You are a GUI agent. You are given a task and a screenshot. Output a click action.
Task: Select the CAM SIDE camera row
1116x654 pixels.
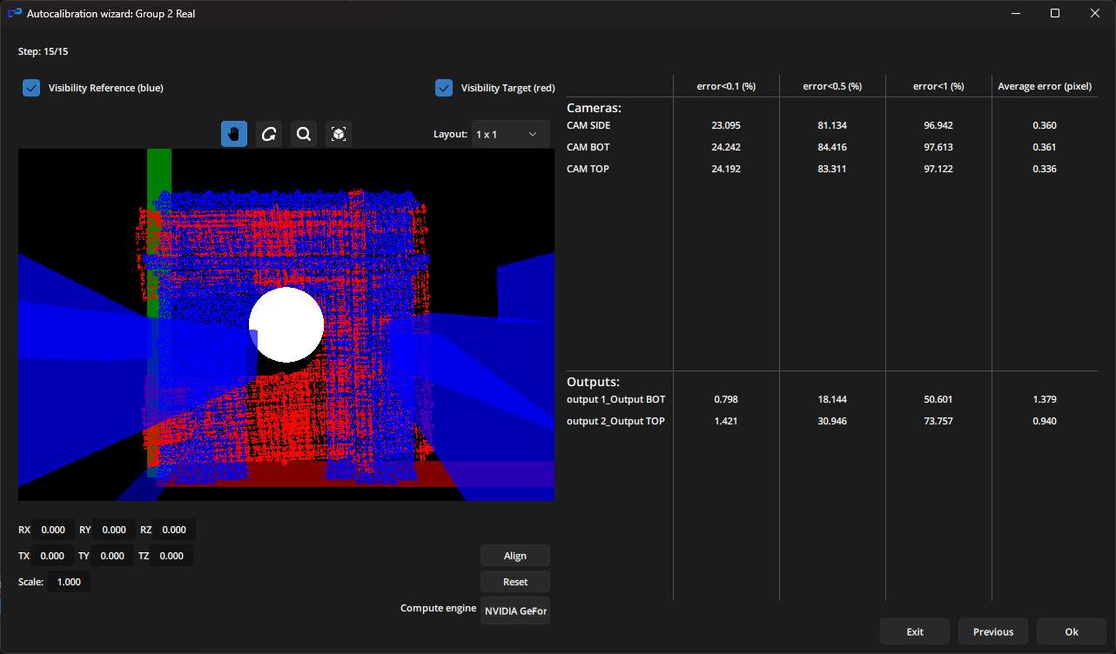(590, 125)
